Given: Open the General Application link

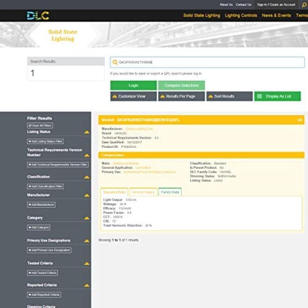Looking at the screenshot, I should pyautogui.click(x=143, y=168).
